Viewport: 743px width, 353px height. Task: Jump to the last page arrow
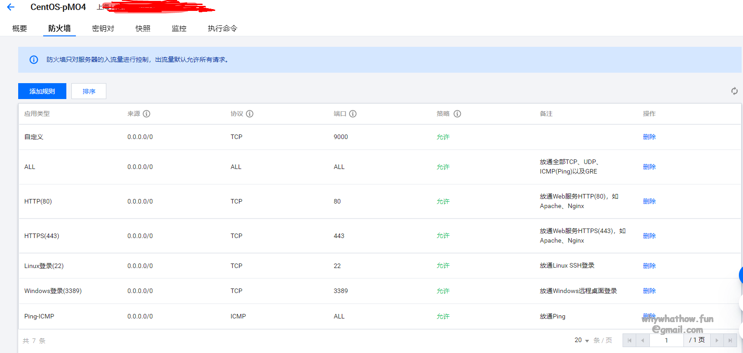[730, 340]
